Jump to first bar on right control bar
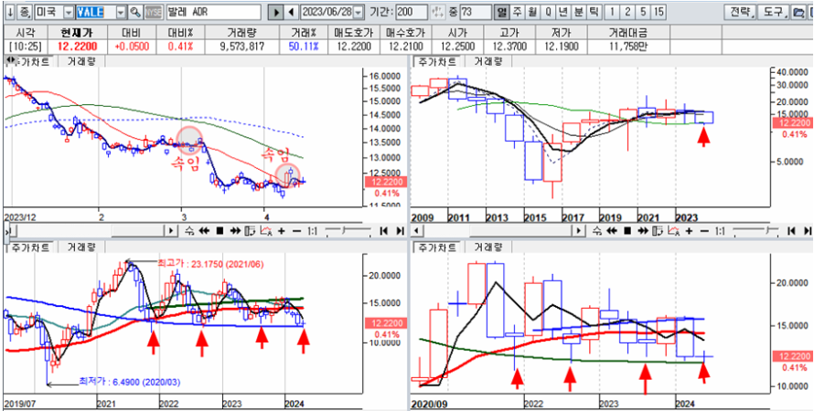Image resolution: width=814 pixels, height=411 pixels. [792, 231]
